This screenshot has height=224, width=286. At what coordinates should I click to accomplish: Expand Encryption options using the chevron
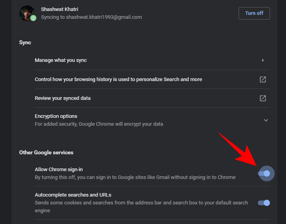266,120
